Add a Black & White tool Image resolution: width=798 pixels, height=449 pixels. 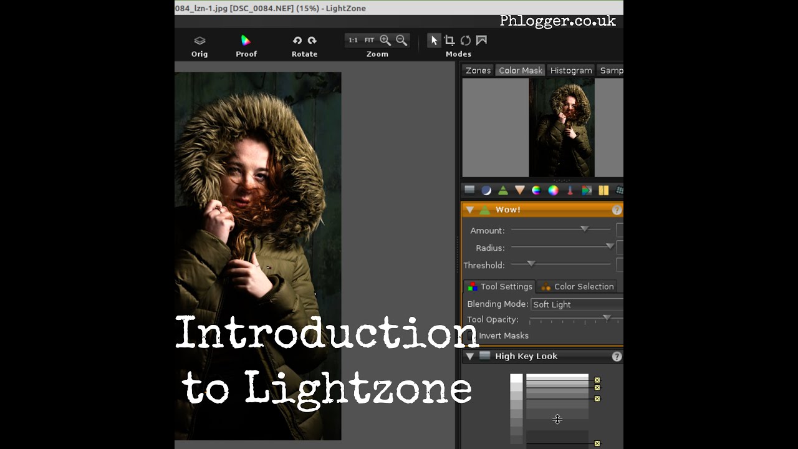coord(587,190)
